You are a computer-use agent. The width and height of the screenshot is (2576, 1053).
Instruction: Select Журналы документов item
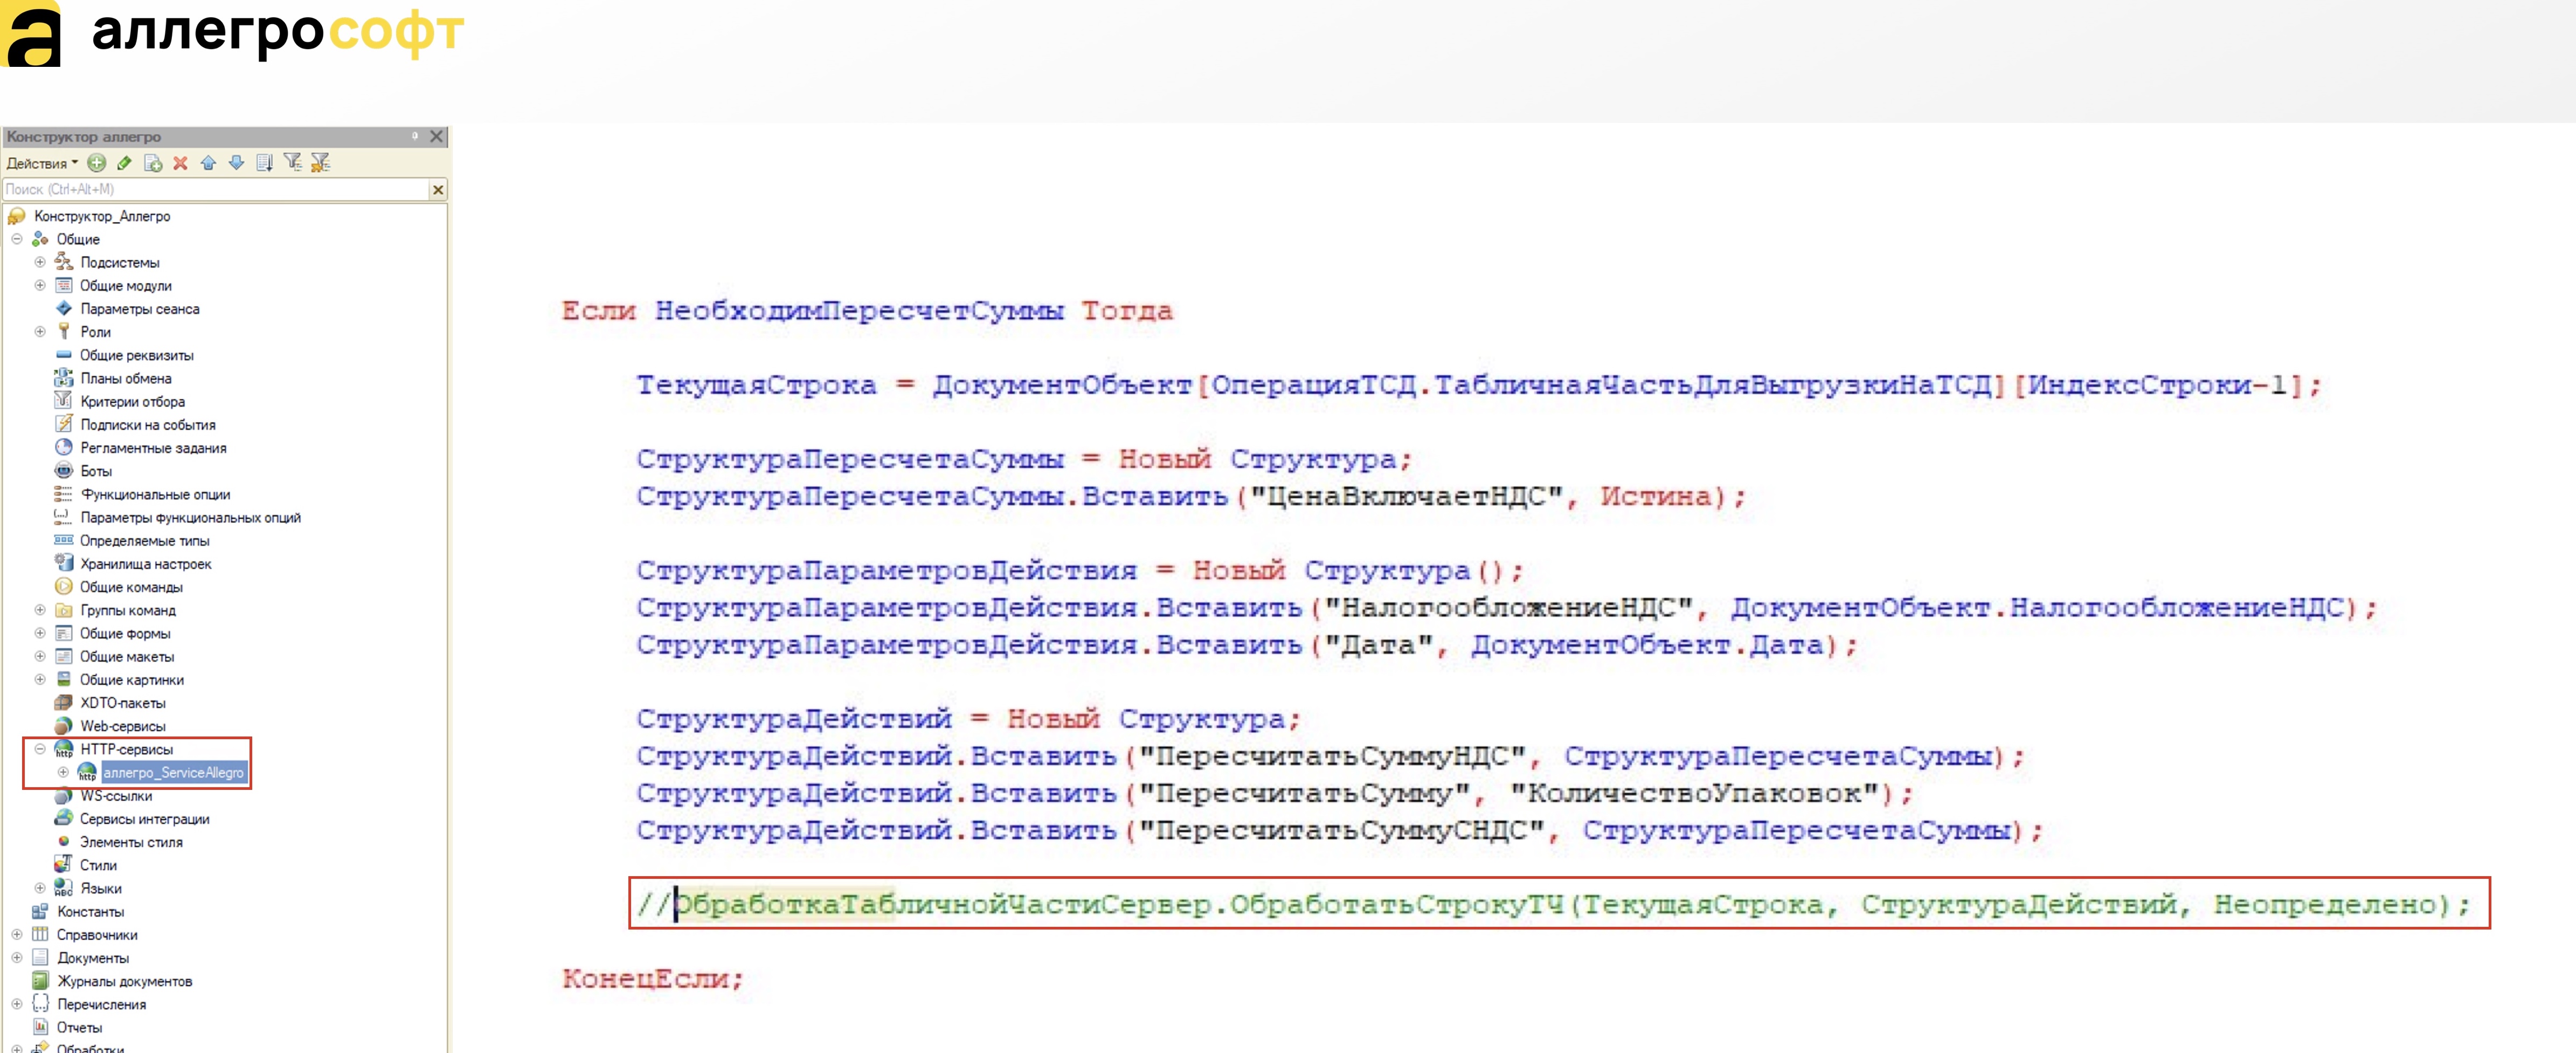[x=124, y=981]
